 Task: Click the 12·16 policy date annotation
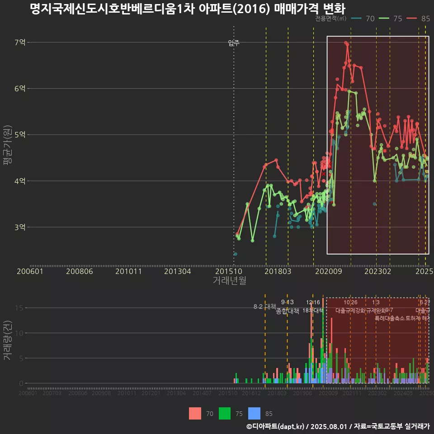point(313,302)
